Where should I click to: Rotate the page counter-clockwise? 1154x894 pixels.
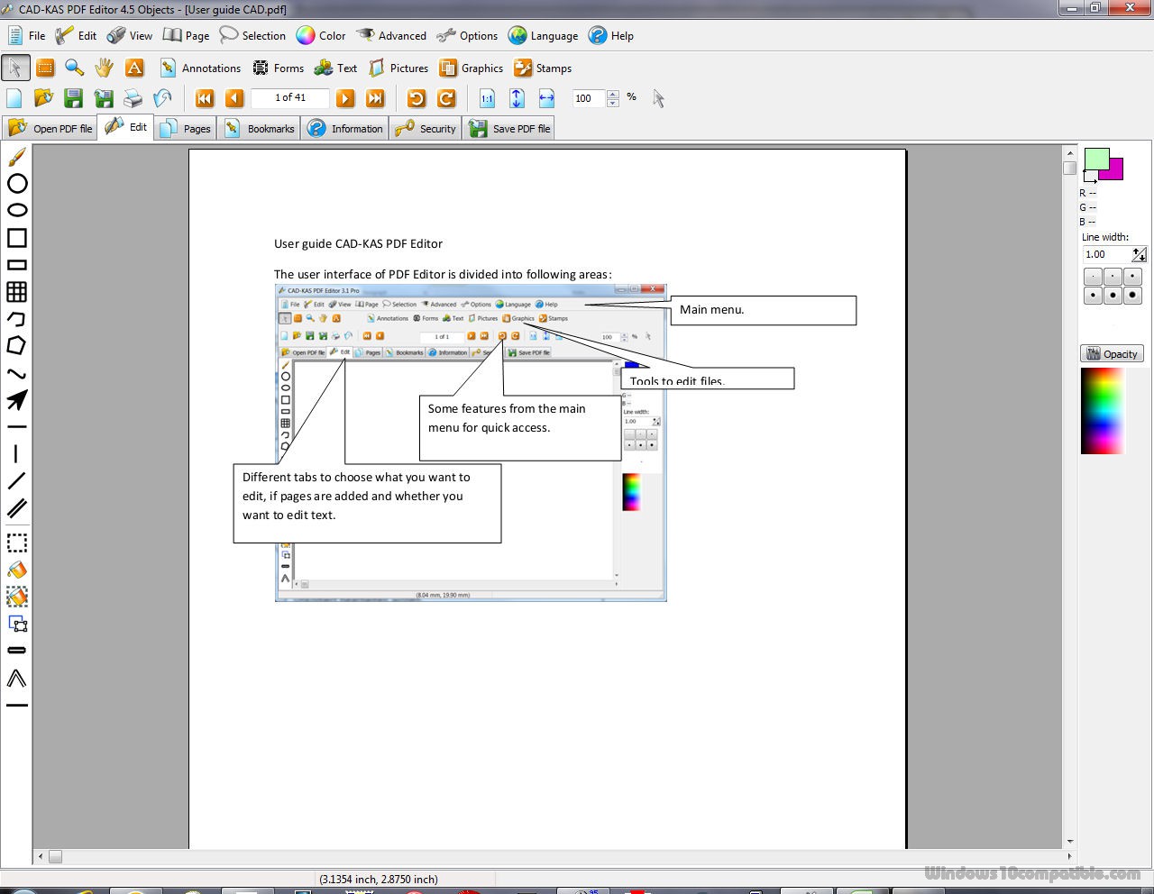(x=417, y=98)
